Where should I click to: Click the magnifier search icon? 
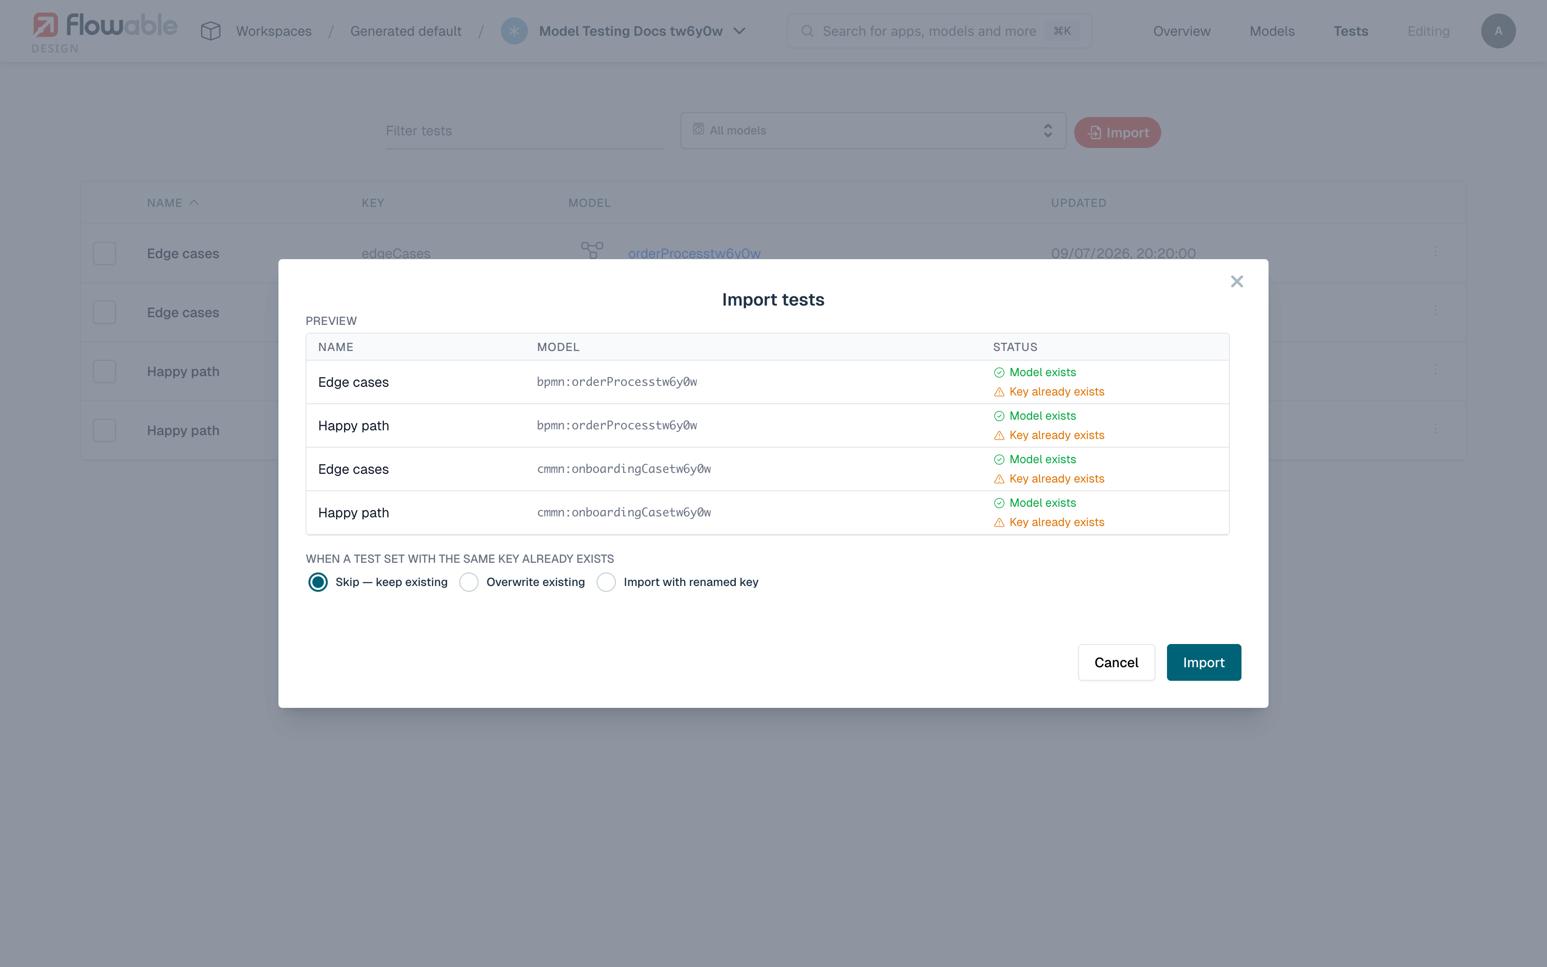coord(807,30)
